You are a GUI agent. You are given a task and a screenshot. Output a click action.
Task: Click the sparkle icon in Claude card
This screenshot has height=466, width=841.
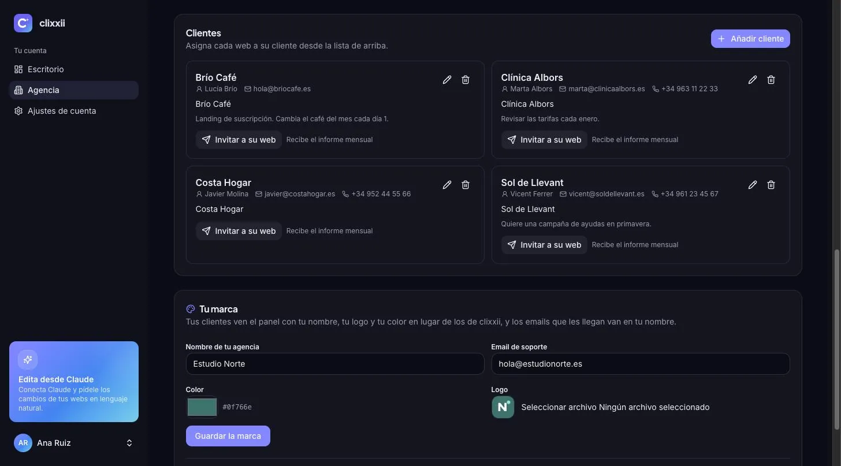28,360
